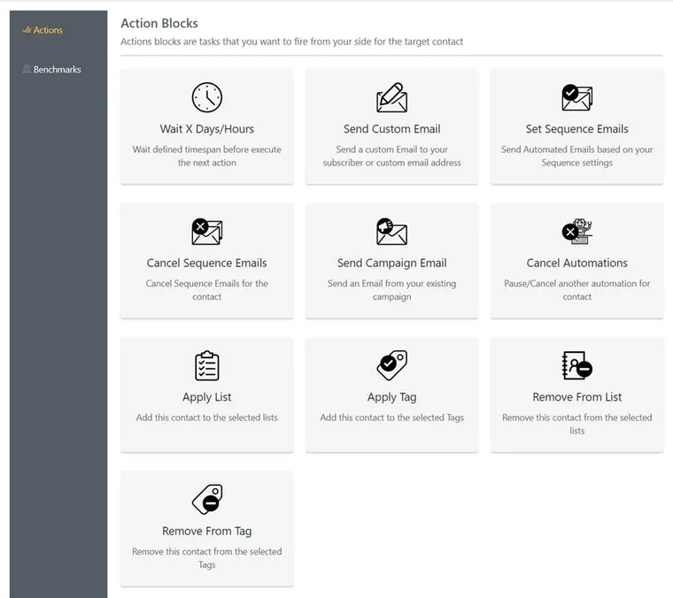This screenshot has width=673, height=598.
Task: Click the robot icon for Cancel Automations
Action: click(x=576, y=232)
